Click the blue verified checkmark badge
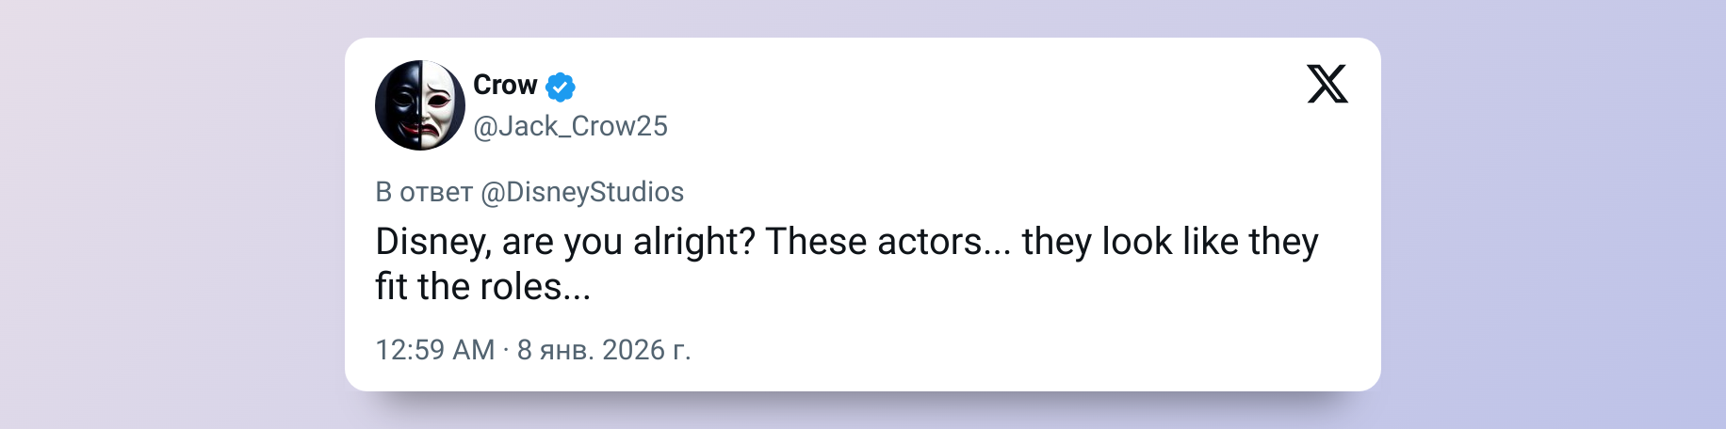The image size is (1726, 429). (561, 87)
